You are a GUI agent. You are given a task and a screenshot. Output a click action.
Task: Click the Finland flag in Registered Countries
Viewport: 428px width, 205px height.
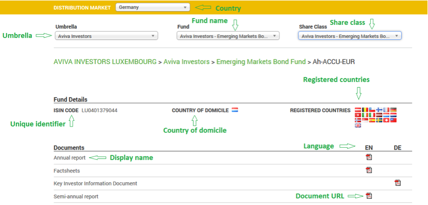tap(379, 109)
